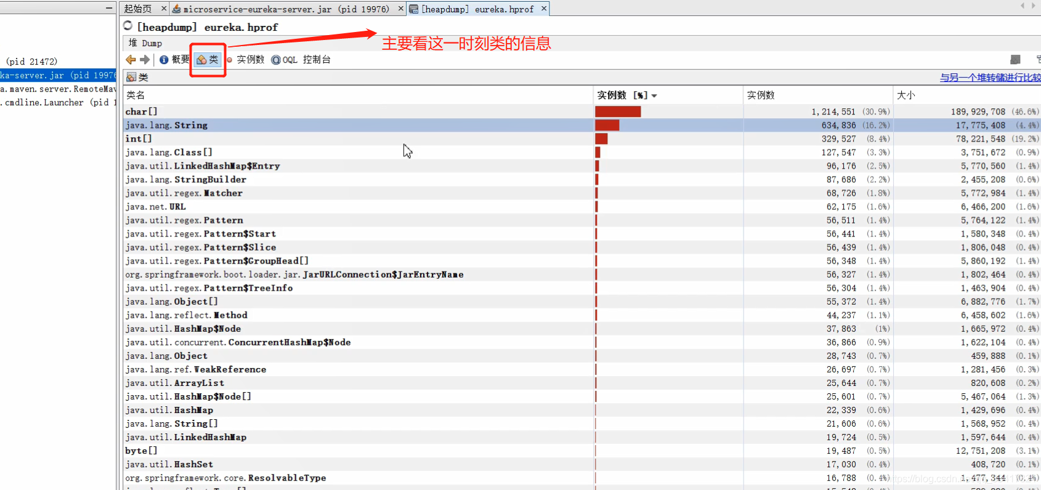Click the red percentage bar for int[]
The width and height of the screenshot is (1041, 490).
[601, 139]
